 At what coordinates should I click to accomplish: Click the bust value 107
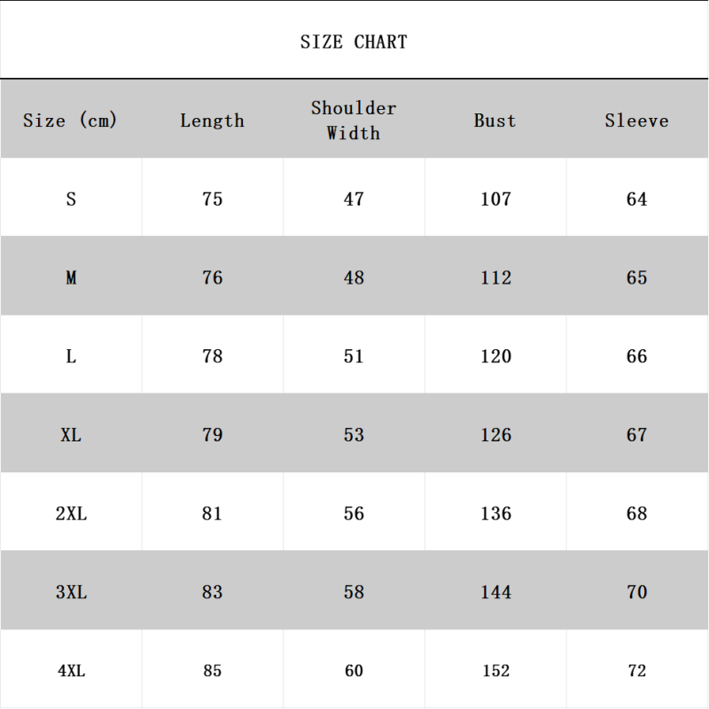[x=495, y=199]
